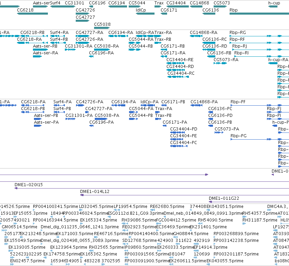The width and height of the screenshot is (289, 266).
Task: Select the CG5044 gene label
Action: point(137,3)
